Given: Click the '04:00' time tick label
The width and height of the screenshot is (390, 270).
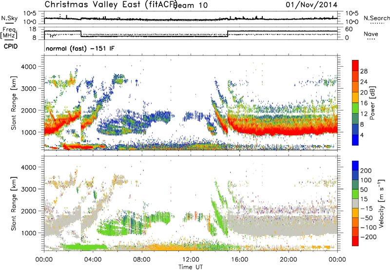Looking at the screenshot, I should point(93,260).
